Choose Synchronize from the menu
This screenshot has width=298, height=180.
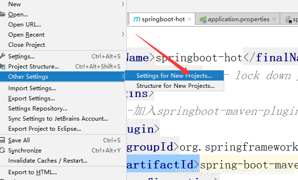[x=63, y=151]
